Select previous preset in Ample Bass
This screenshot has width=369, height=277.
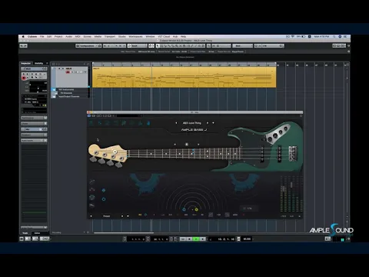click(x=176, y=123)
